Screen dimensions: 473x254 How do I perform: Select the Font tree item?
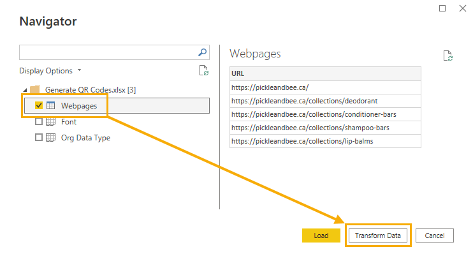pyautogui.click(x=69, y=122)
